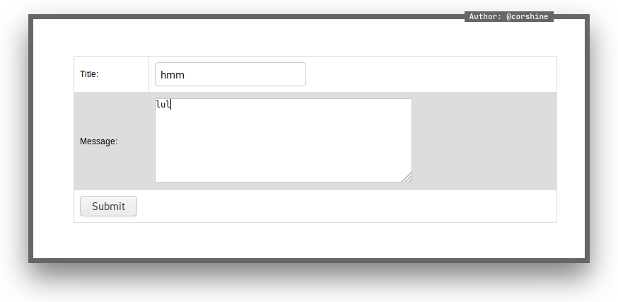The image size is (618, 302).
Task: Click grey area right of Message textarea
Action: [x=484, y=141]
